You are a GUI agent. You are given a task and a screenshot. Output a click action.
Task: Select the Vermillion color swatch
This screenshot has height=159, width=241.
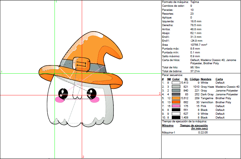click(x=176, y=102)
